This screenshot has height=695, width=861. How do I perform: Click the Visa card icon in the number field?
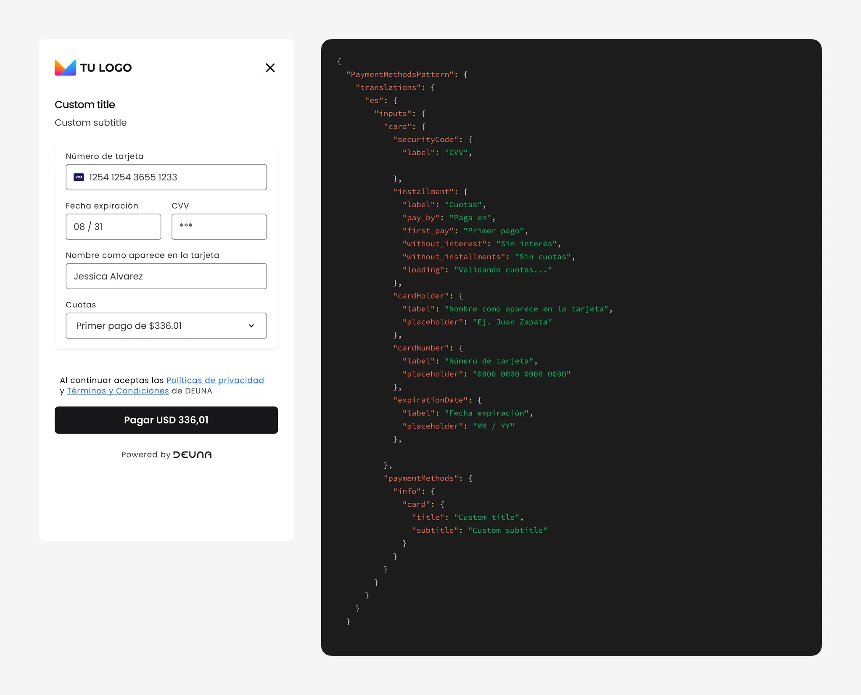(79, 177)
